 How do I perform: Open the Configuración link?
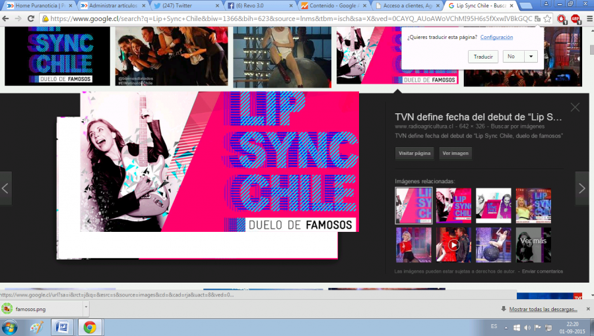tap(496, 37)
